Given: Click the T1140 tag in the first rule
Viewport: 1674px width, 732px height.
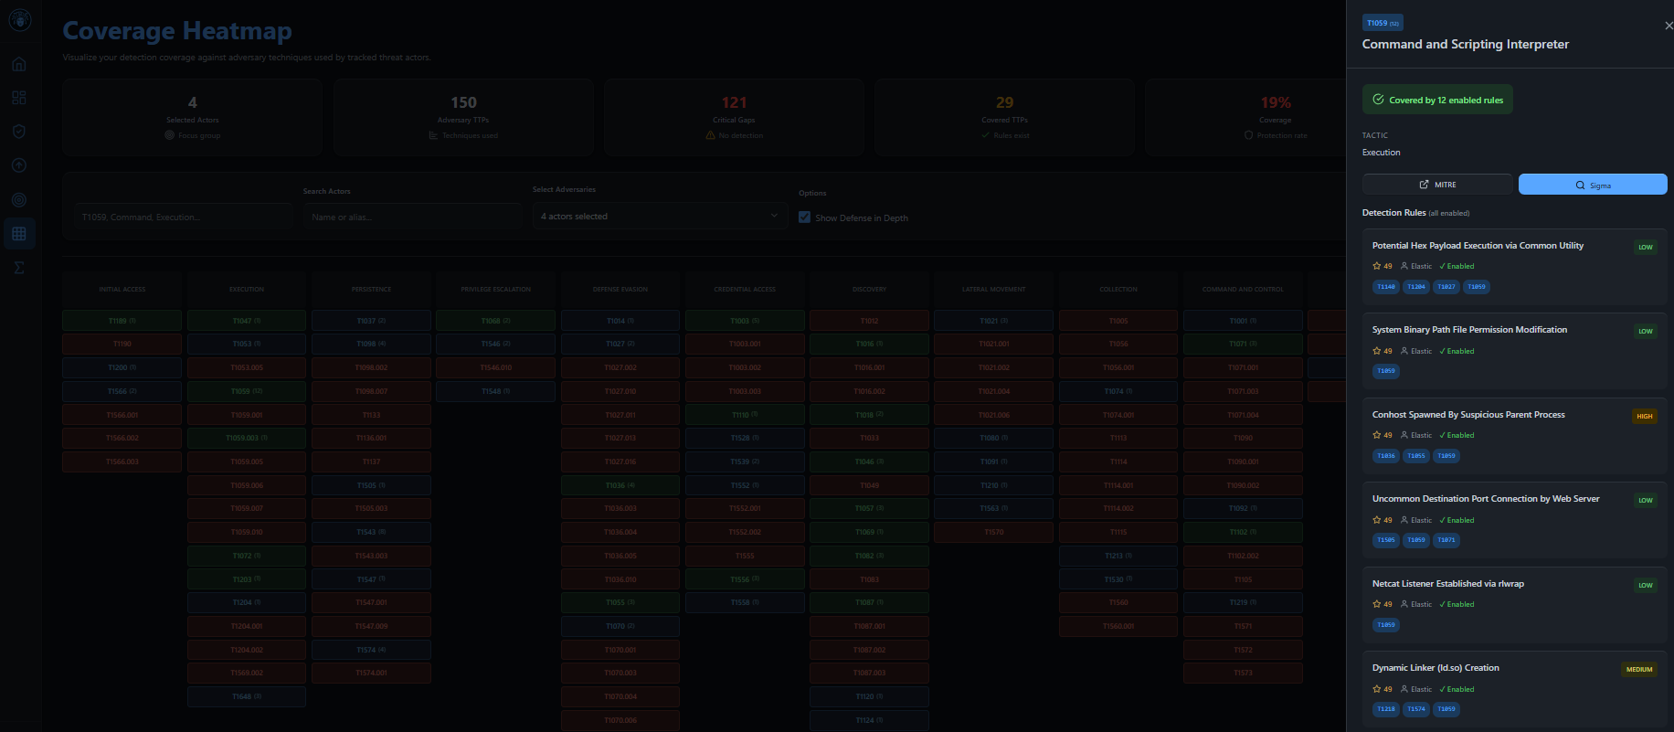Looking at the screenshot, I should tap(1386, 287).
